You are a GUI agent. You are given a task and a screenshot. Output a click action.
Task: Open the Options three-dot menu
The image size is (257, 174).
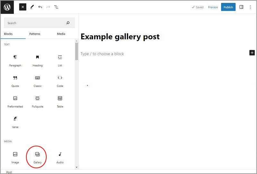(250, 7)
